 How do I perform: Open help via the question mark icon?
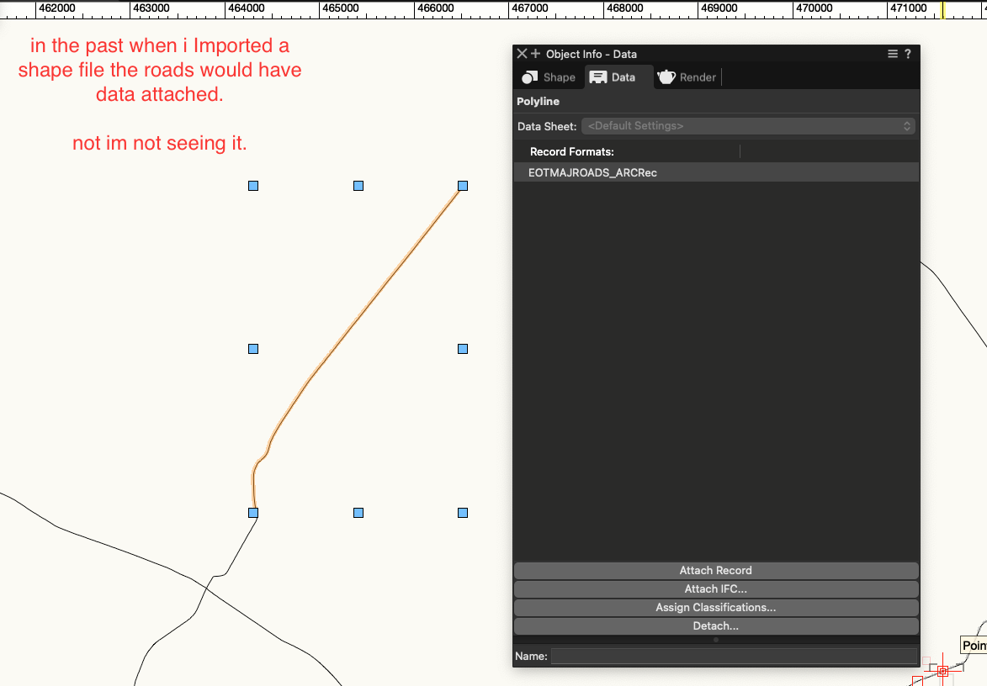(x=908, y=54)
